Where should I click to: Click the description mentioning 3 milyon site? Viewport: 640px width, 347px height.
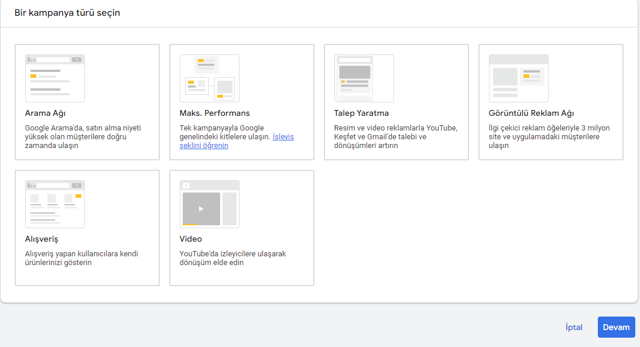[549, 137]
